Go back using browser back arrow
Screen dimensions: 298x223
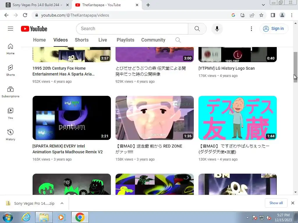click(6, 15)
